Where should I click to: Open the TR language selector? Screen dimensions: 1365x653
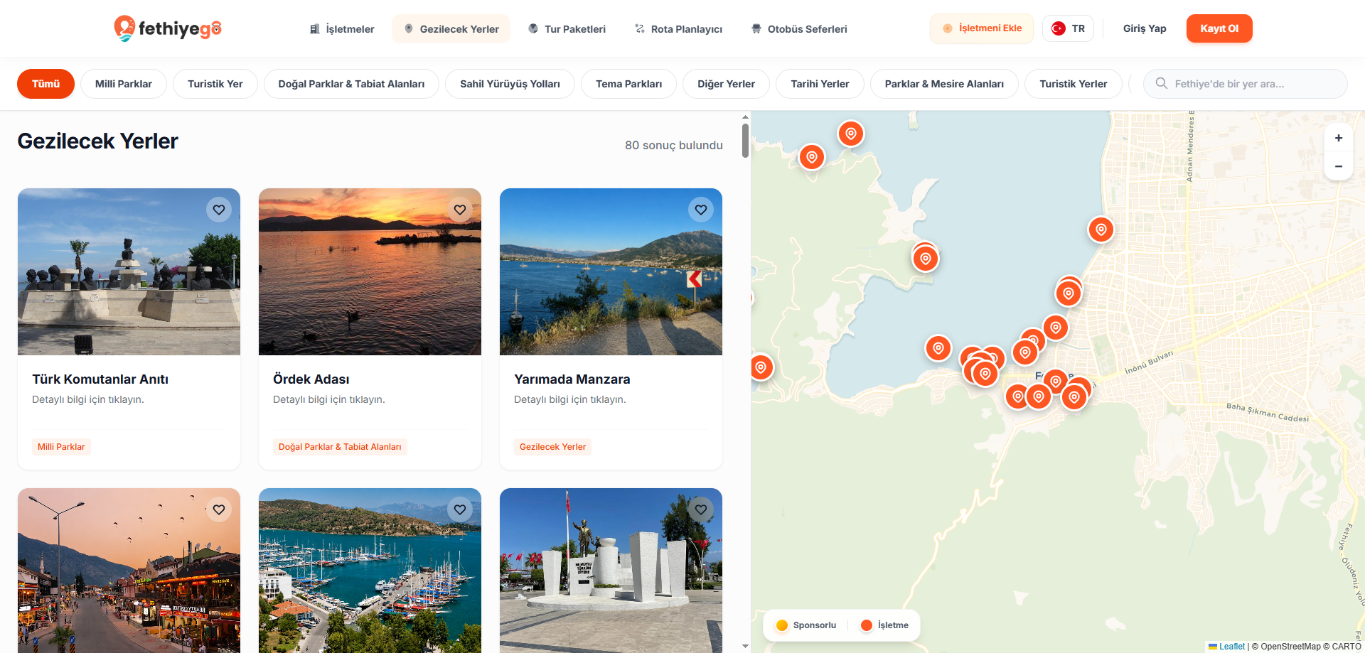coord(1068,28)
